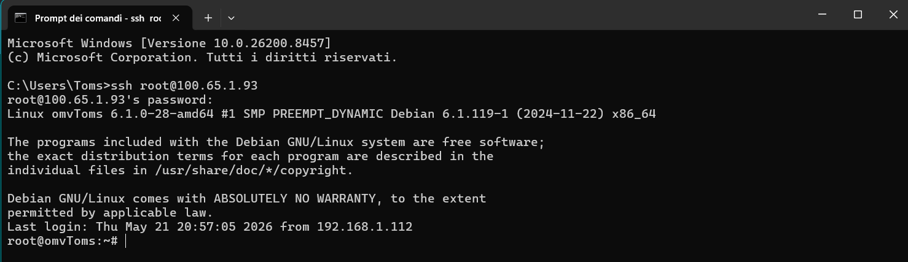Click the Linux omvToms kernel version line
This screenshot has width=908, height=262.
tap(332, 114)
